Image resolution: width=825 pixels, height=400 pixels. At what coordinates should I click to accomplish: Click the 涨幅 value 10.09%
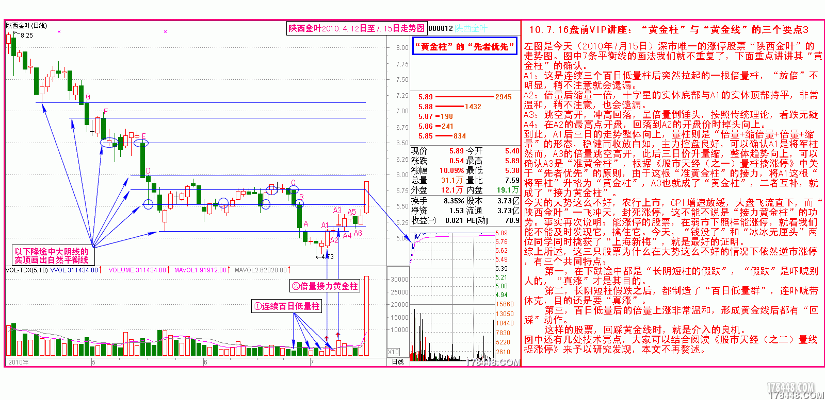point(451,170)
